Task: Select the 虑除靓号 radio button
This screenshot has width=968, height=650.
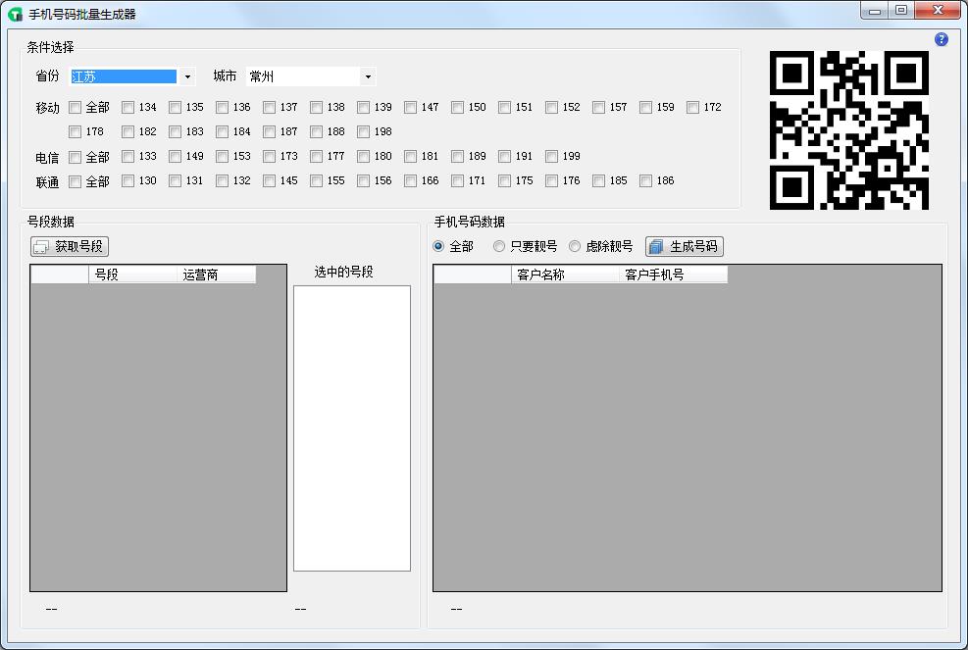Action: click(x=575, y=246)
